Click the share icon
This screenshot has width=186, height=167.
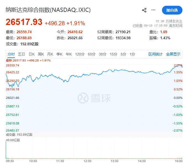tap(144, 10)
